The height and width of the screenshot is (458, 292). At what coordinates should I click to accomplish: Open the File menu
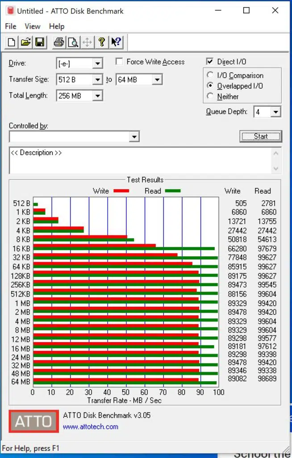click(11, 26)
